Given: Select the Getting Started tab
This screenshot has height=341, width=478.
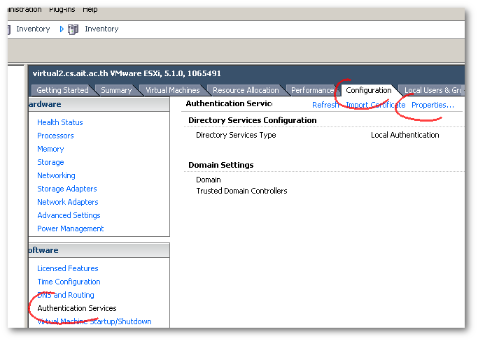Looking at the screenshot, I should click(x=62, y=90).
